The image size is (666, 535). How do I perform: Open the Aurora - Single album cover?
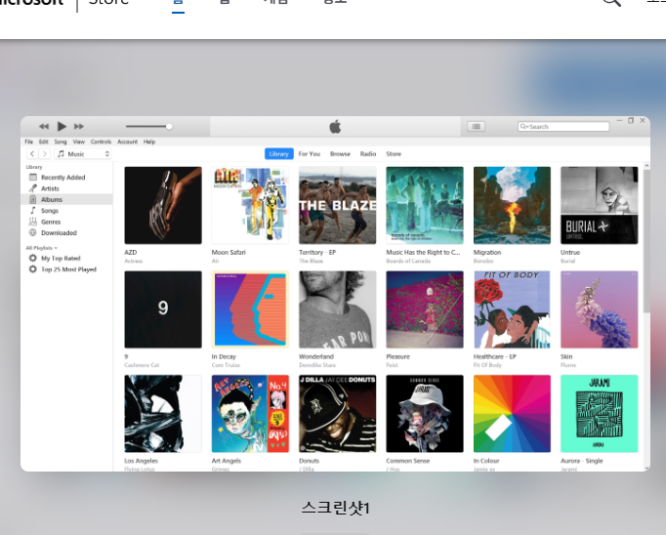click(x=600, y=414)
